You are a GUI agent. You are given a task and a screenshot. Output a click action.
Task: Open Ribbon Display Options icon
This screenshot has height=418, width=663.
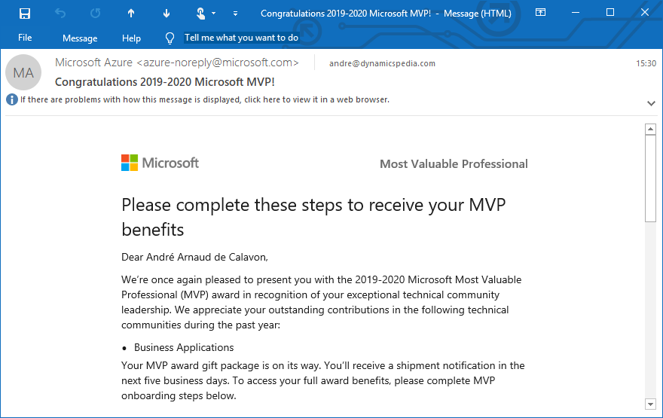pos(540,12)
